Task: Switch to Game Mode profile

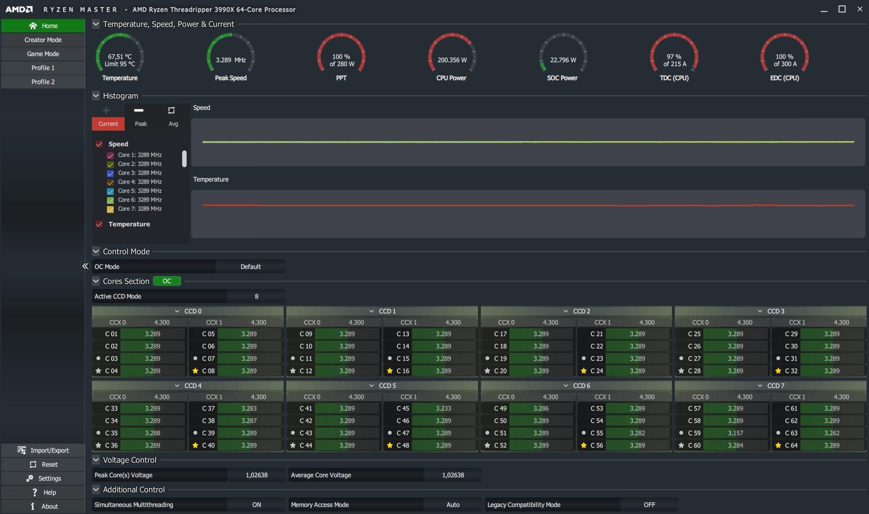Action: (x=43, y=54)
